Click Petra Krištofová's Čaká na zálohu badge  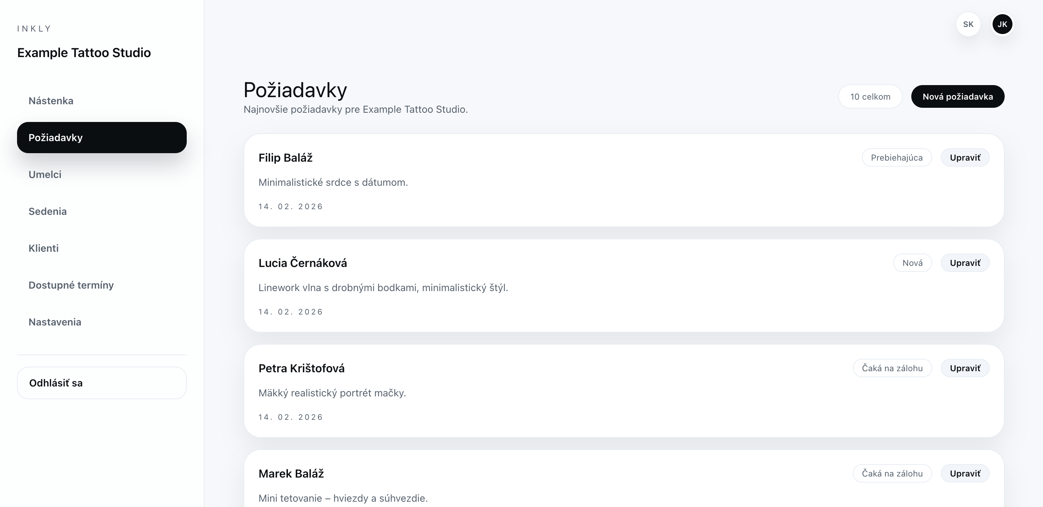click(892, 368)
